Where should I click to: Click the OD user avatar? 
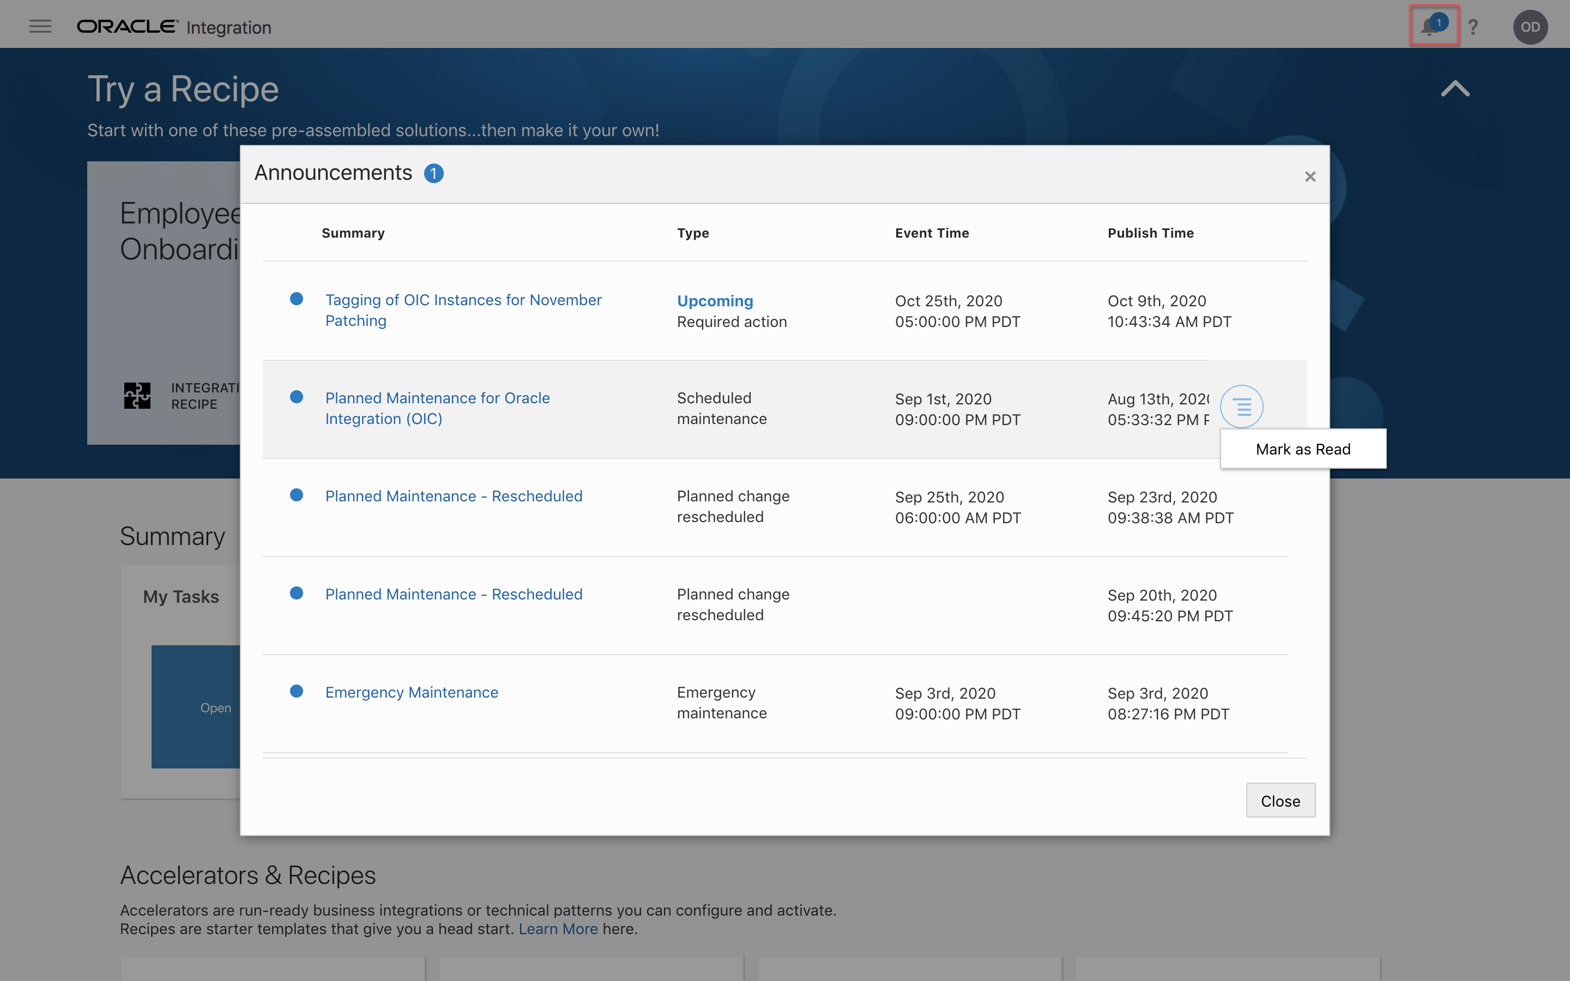tap(1530, 27)
